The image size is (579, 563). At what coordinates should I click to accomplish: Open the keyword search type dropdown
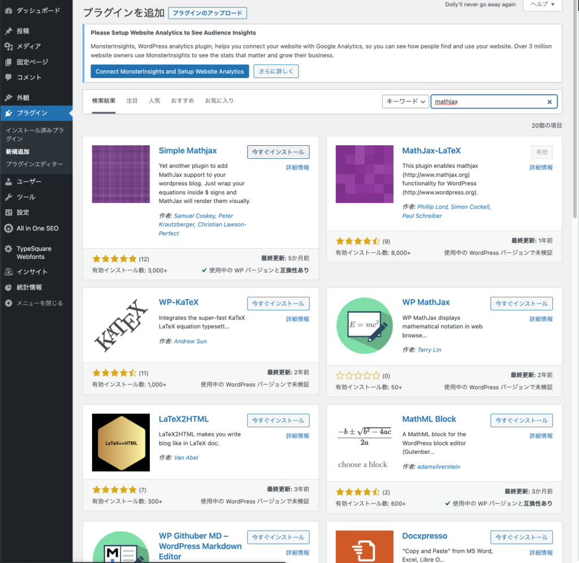pyautogui.click(x=405, y=102)
